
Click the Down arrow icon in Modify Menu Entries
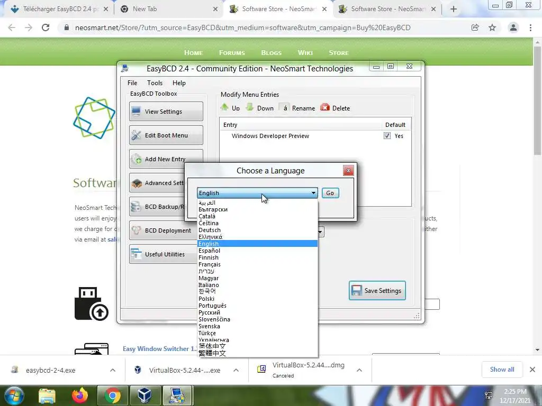(x=250, y=107)
